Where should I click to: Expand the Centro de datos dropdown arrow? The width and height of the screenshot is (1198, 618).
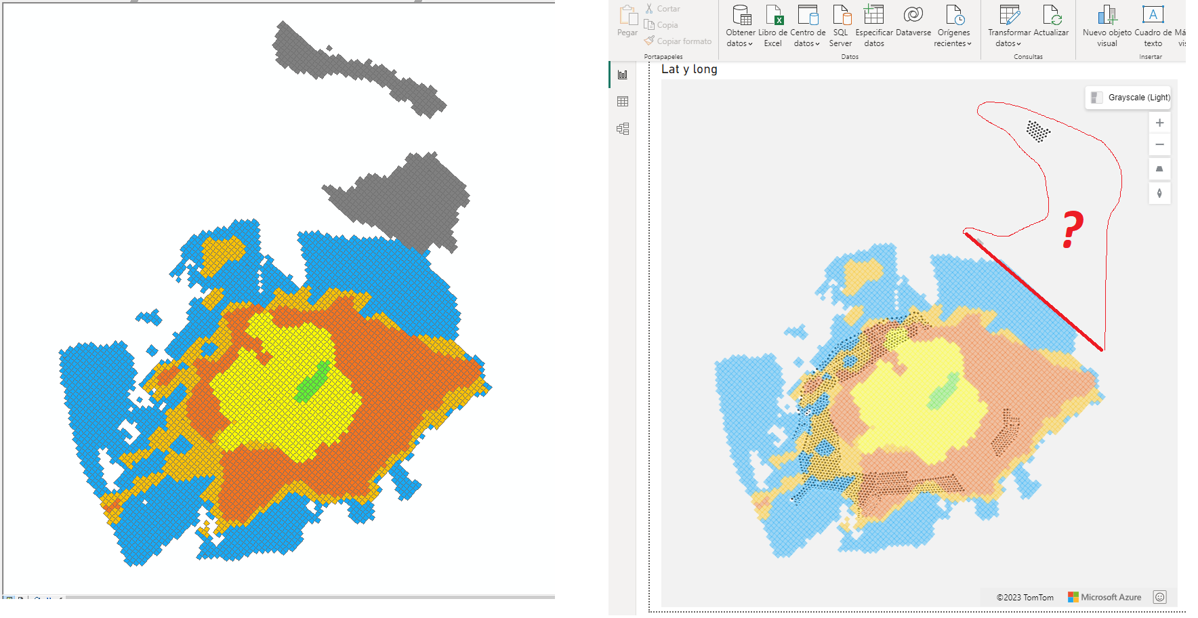(817, 44)
